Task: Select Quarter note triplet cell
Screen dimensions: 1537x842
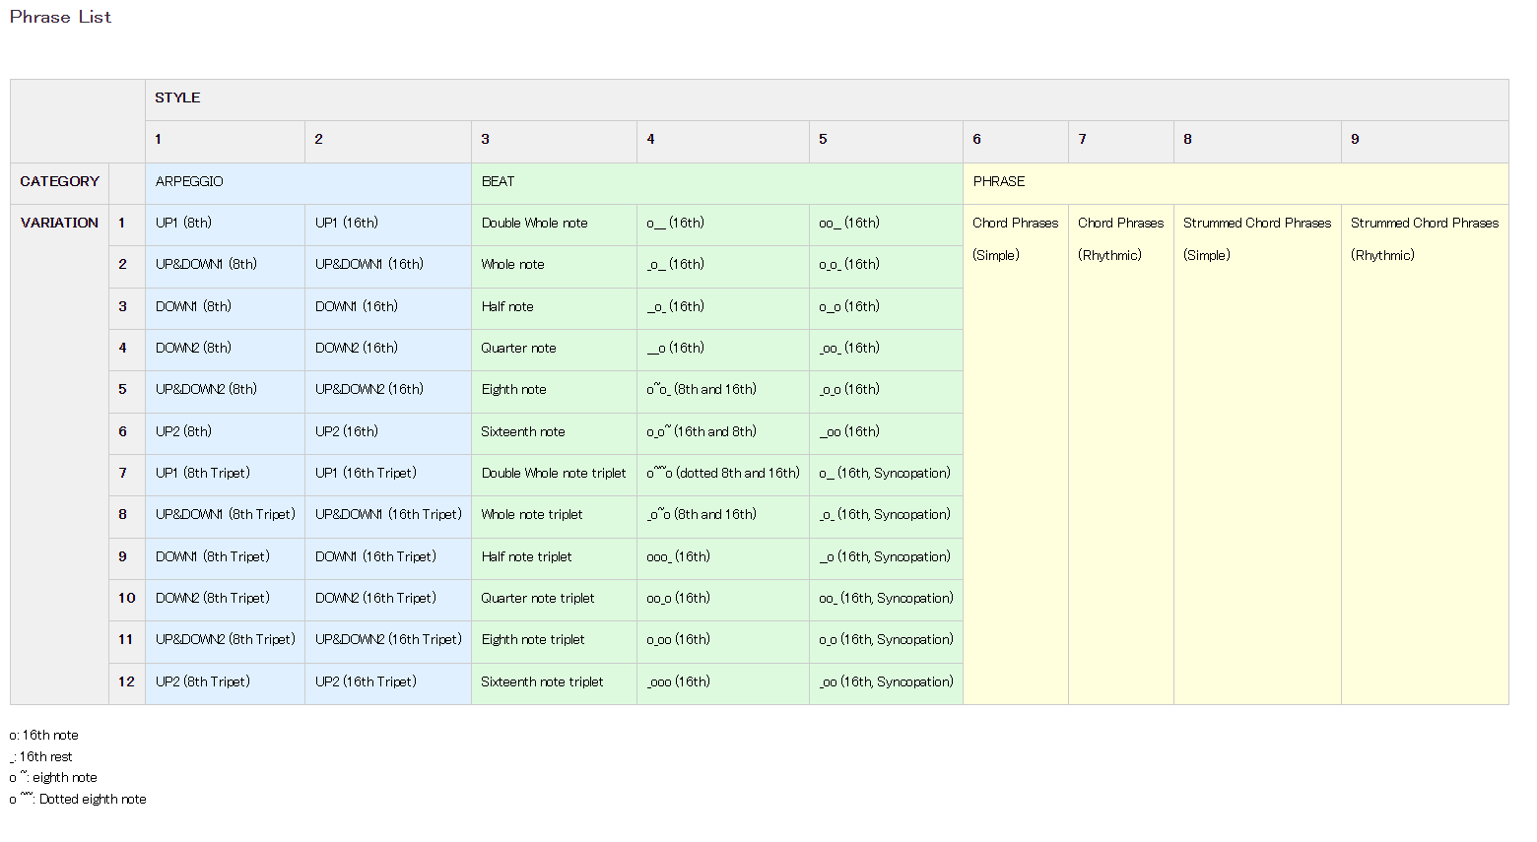Action: click(554, 600)
